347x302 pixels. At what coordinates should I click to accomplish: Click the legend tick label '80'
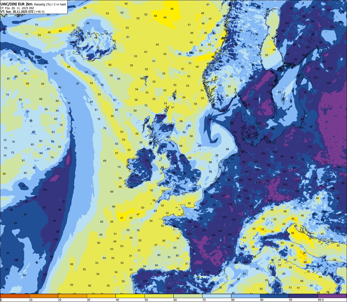[232, 300]
